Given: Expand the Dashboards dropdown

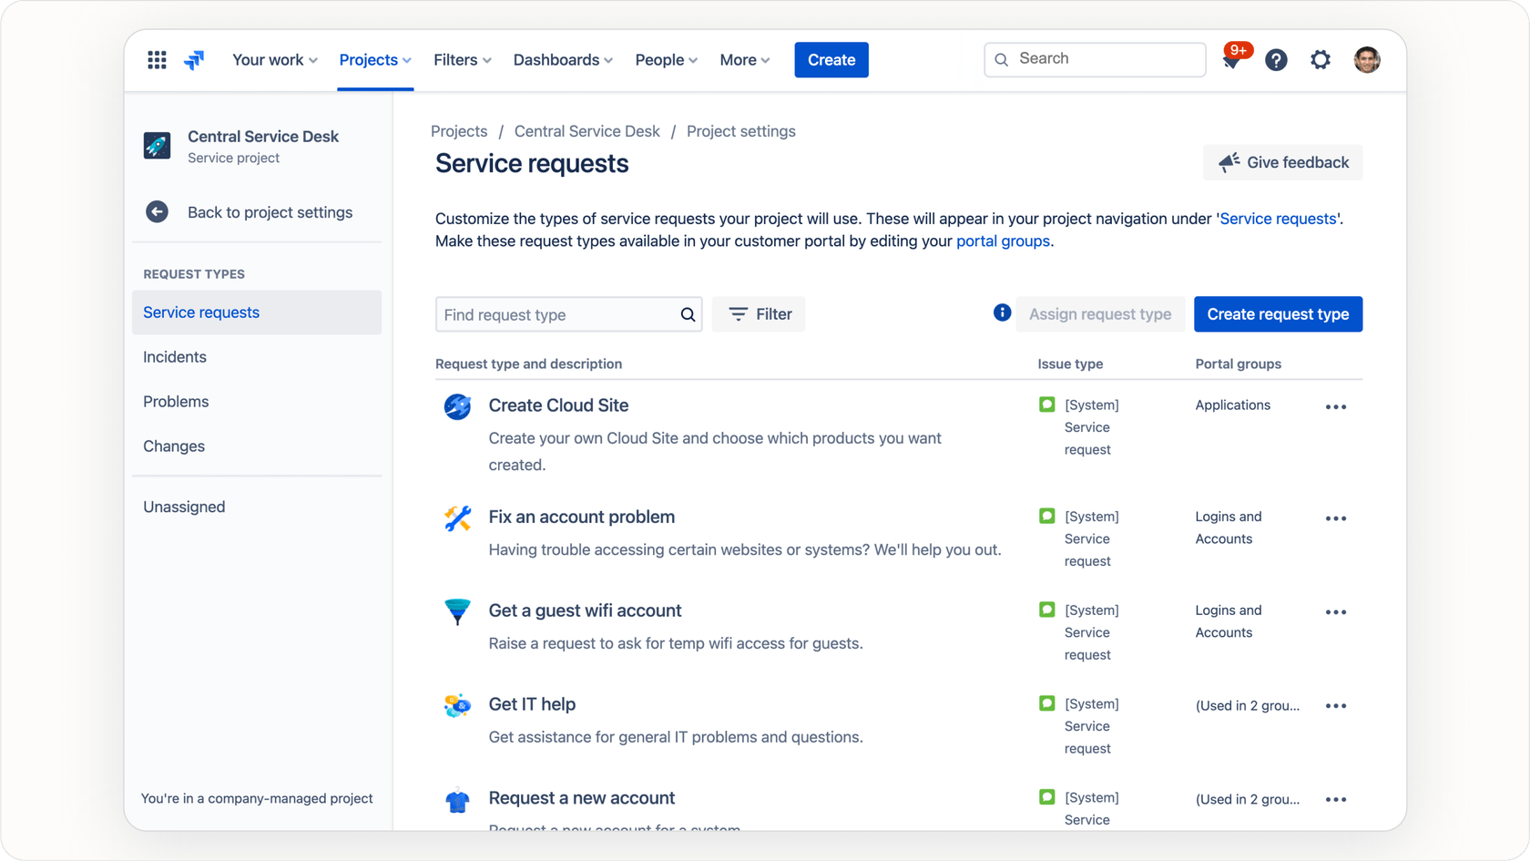Looking at the screenshot, I should point(562,59).
